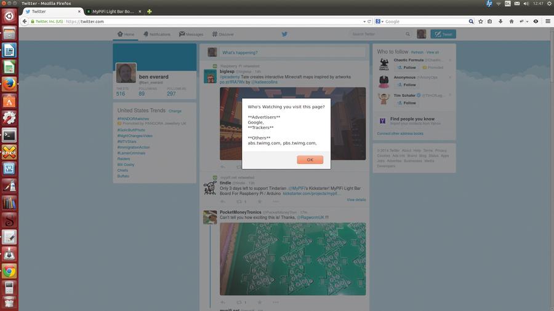This screenshot has height=311, width=554.
Task: Launch Google Chrome from the dock
Action: pyautogui.click(x=9, y=271)
